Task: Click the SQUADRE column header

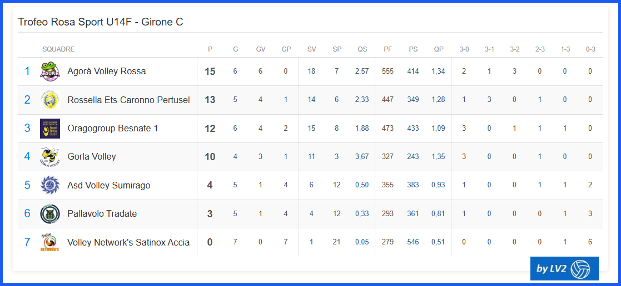Action: (58, 49)
